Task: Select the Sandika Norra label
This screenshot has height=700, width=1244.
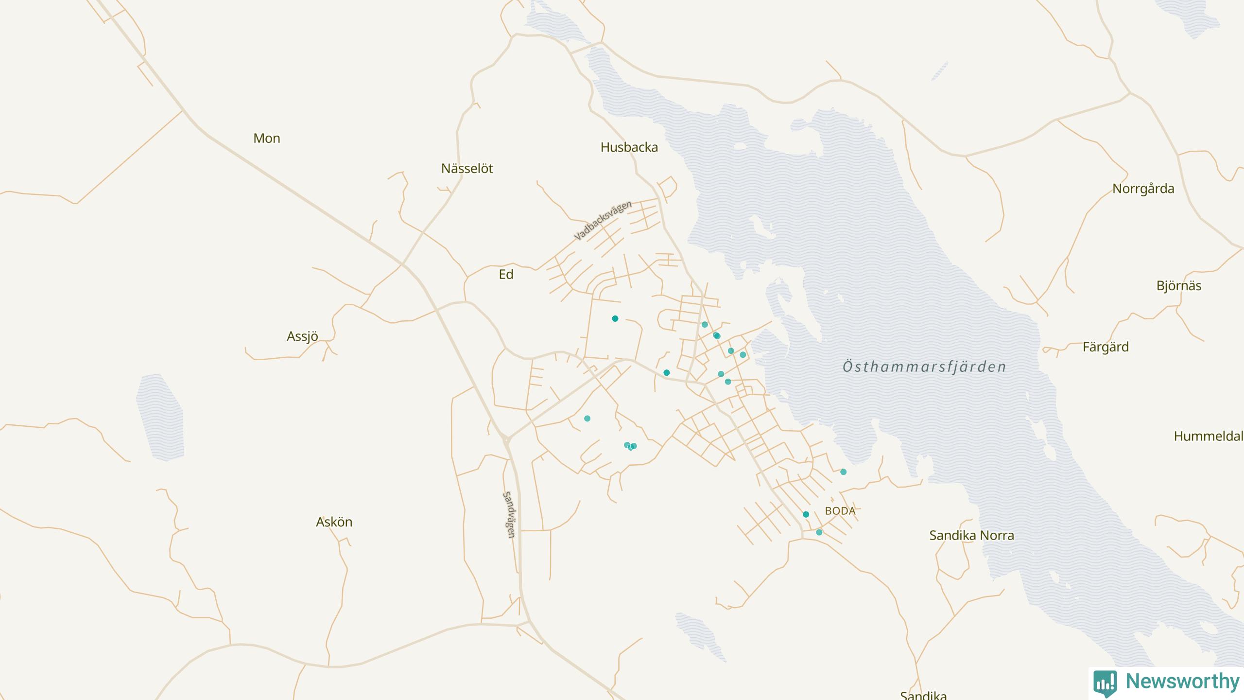Action: (971, 536)
